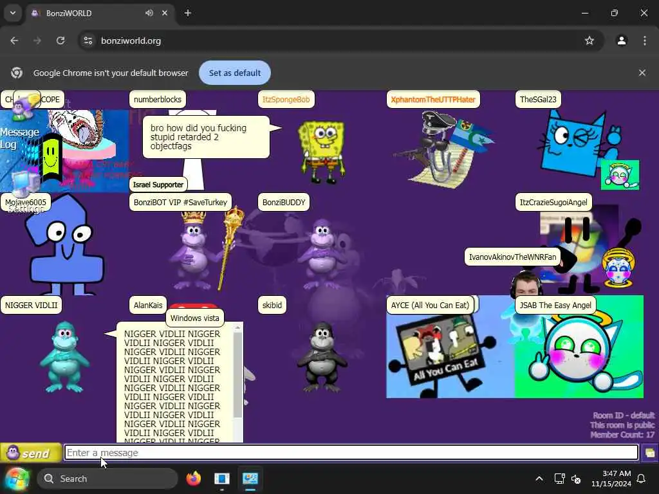Open a new browser tab
The width and height of the screenshot is (659, 494).
point(188,13)
